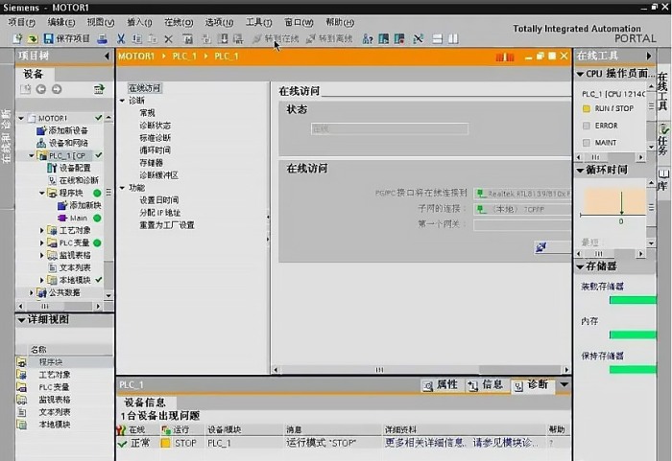Open the 子网的连接 dropdown

coord(522,209)
